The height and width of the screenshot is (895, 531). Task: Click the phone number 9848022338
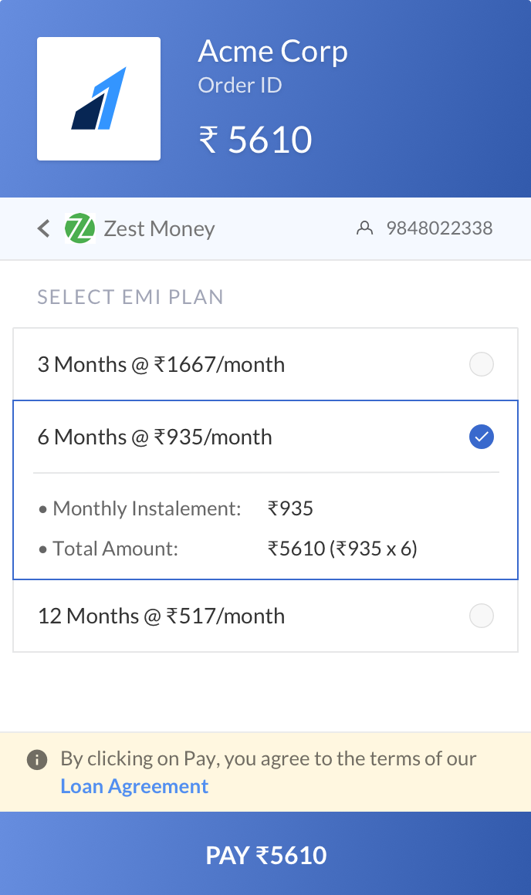click(438, 228)
